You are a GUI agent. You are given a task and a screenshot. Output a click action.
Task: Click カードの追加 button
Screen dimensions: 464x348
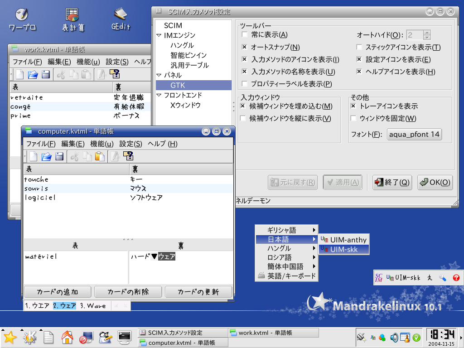(58, 292)
